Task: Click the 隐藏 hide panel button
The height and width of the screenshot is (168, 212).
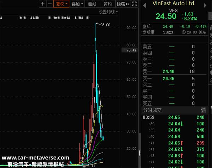Action: 123,4
